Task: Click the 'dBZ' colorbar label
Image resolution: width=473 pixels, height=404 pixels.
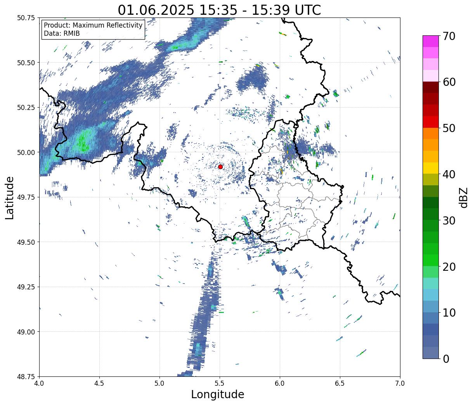Action: pyautogui.click(x=463, y=197)
